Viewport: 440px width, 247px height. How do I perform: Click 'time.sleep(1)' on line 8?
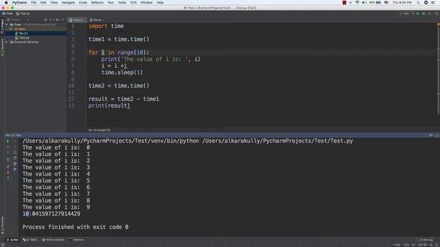tap(122, 73)
